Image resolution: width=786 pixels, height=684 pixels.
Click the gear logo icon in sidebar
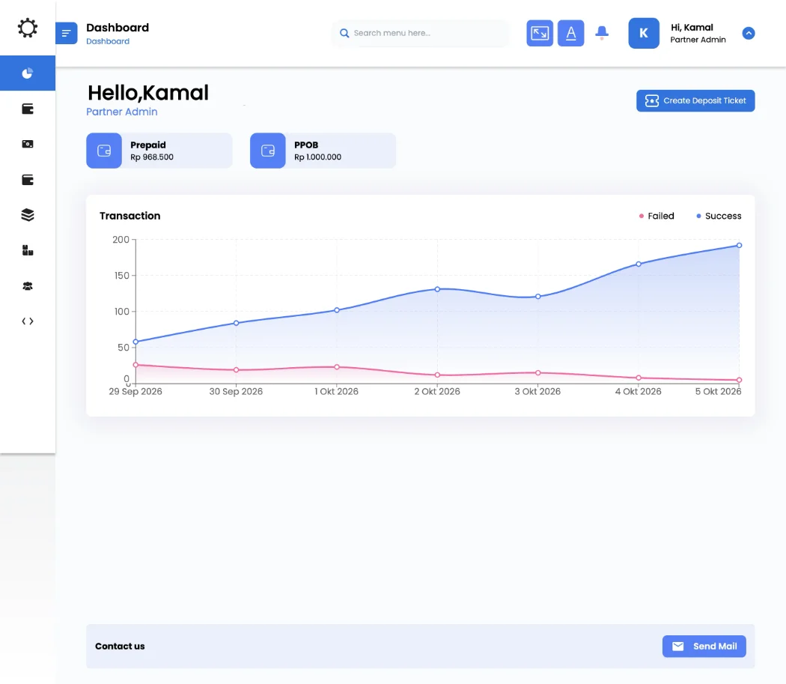28,28
